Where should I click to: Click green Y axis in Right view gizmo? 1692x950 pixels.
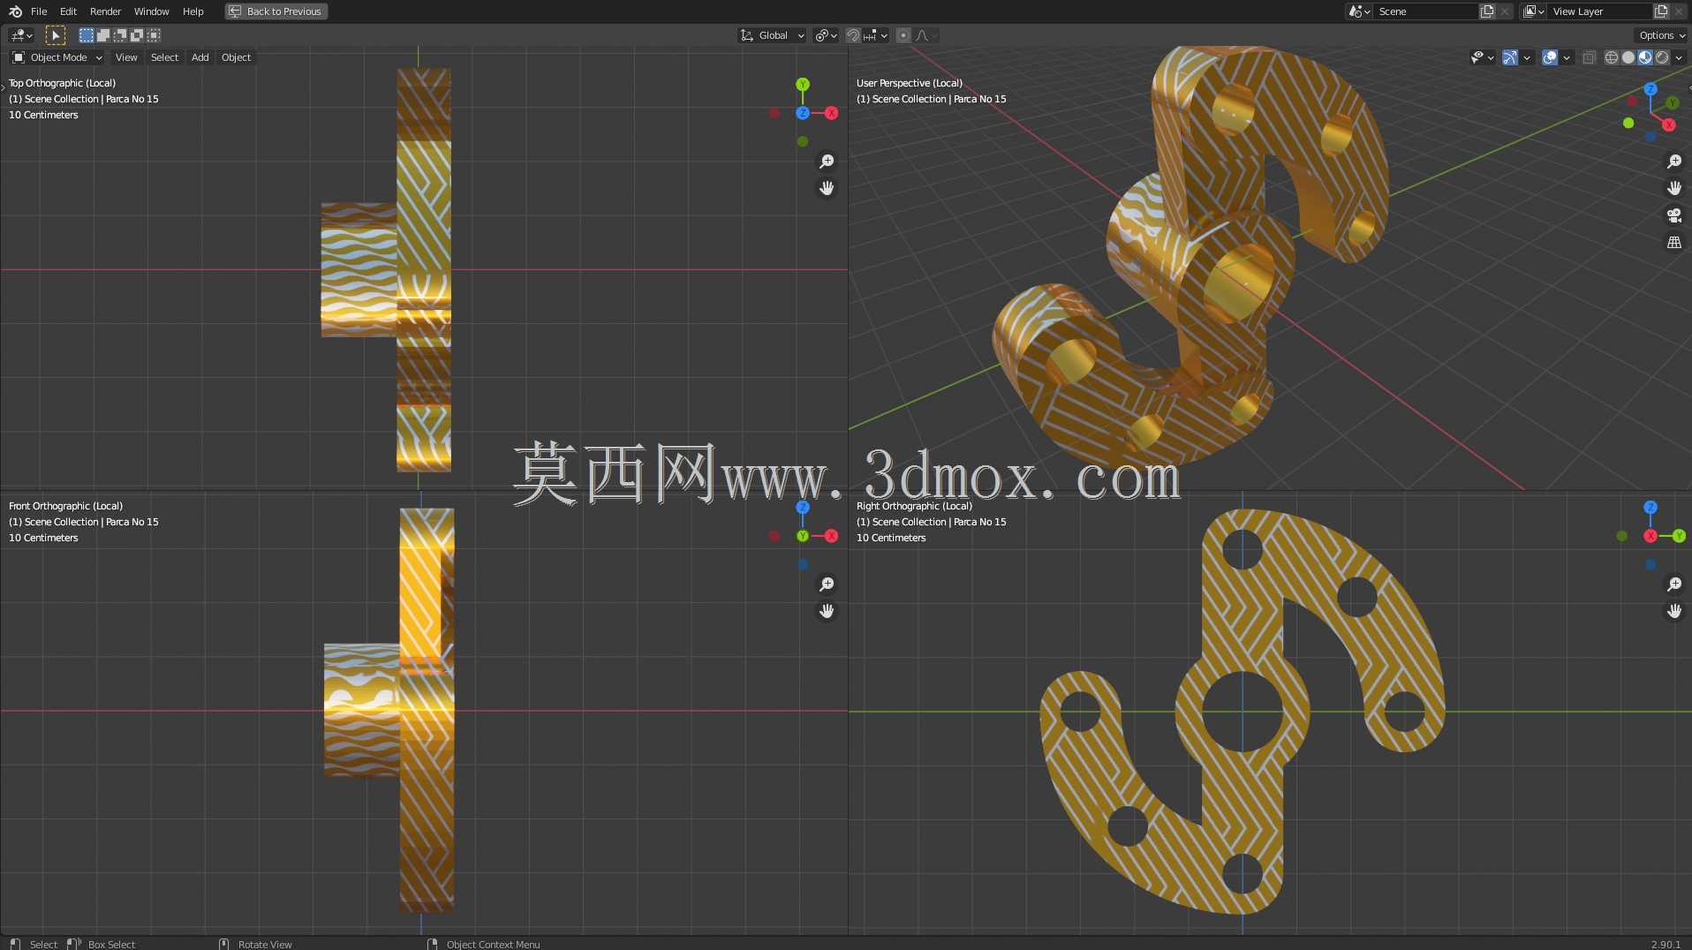click(x=1679, y=536)
